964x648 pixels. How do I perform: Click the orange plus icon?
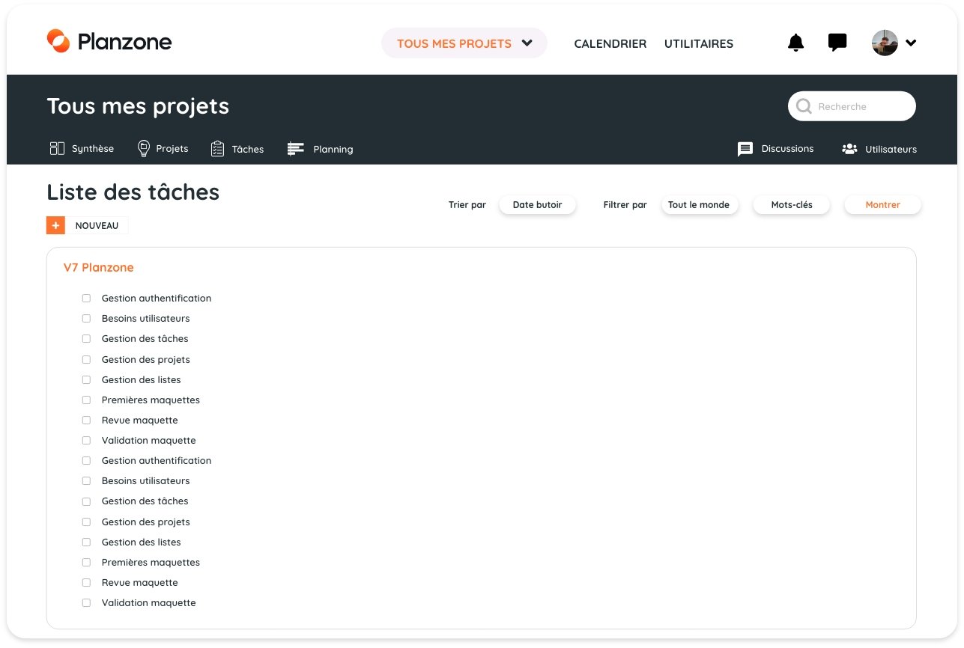coord(55,225)
